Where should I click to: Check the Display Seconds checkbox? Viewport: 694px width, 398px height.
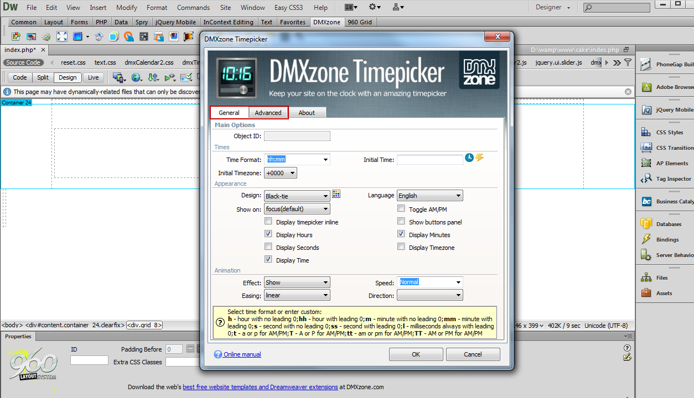coord(268,247)
